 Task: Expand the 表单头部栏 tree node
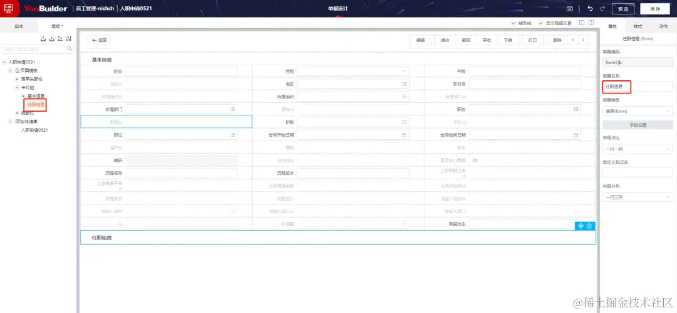click(17, 79)
